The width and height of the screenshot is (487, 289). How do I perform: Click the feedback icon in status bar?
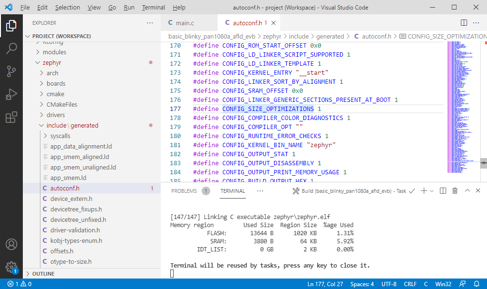[462, 284]
